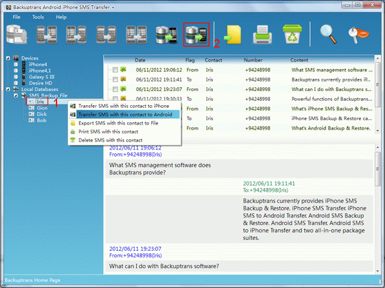Sort messages by Contact column header
The width and height of the screenshot is (385, 288).
point(214,60)
